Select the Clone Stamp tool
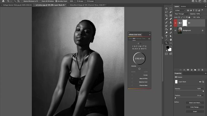207x116 pixels. click(x=171, y=22)
